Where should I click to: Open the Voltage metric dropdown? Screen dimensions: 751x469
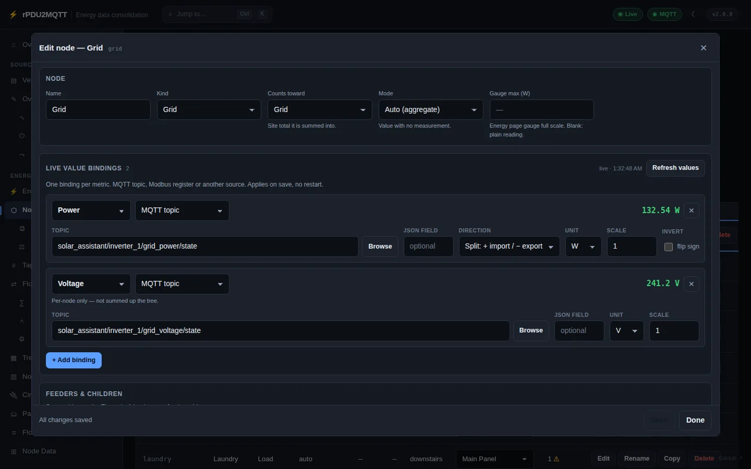pos(91,284)
